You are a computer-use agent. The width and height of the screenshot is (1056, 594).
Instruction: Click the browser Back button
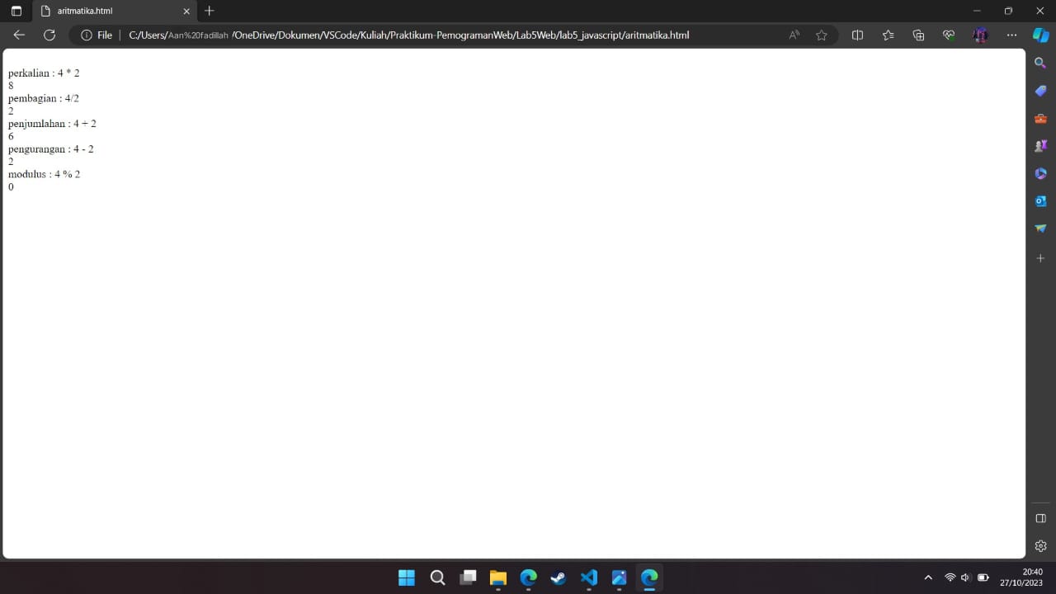(19, 35)
